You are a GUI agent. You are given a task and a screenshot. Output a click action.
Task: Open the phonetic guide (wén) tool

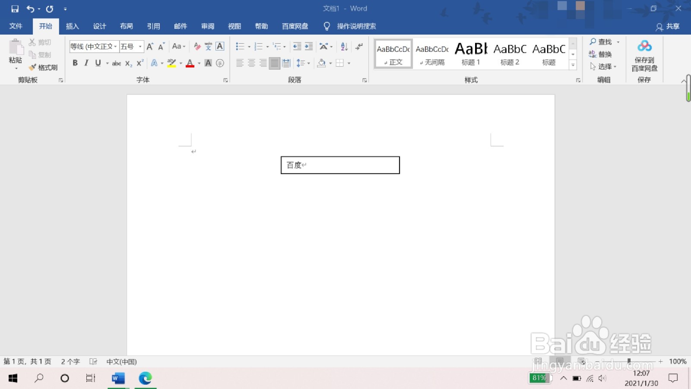[209, 47]
